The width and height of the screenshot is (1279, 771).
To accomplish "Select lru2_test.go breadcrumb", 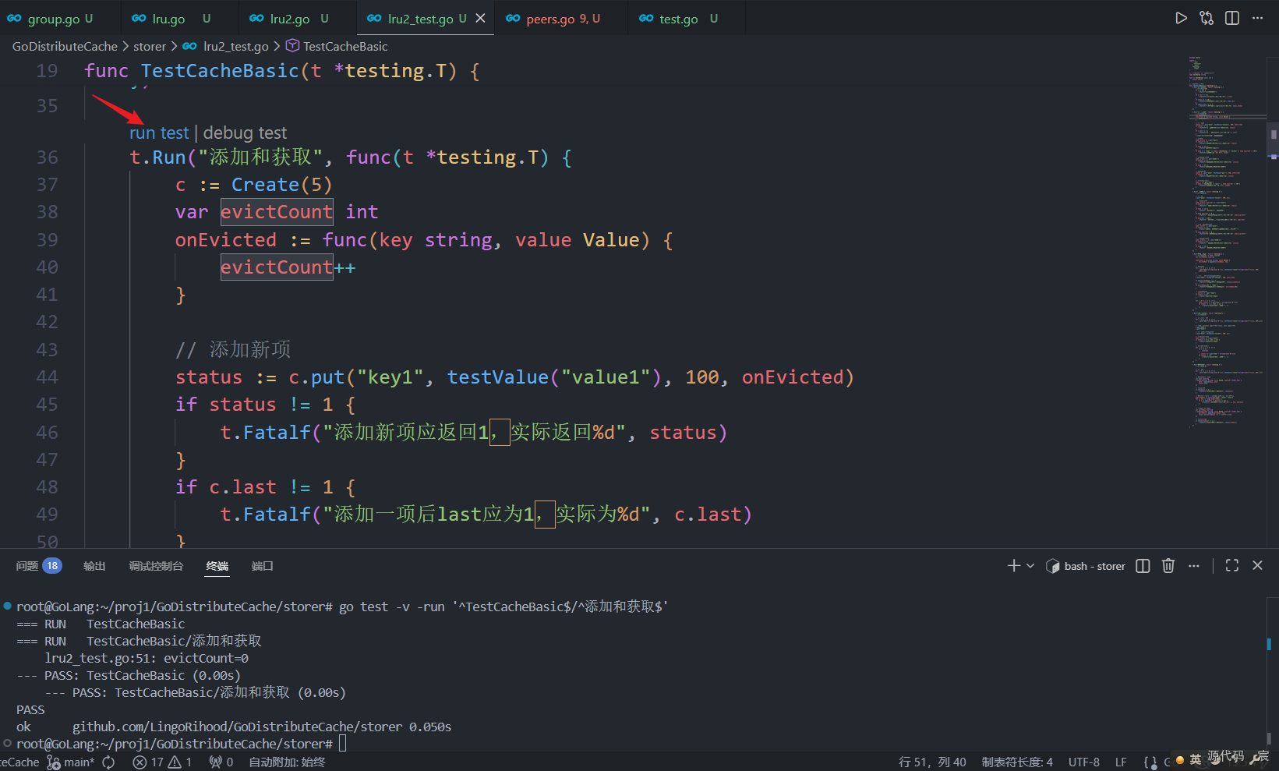I will 235,46.
